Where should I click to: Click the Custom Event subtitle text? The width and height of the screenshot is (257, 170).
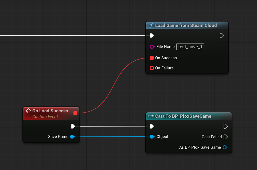click(45, 117)
